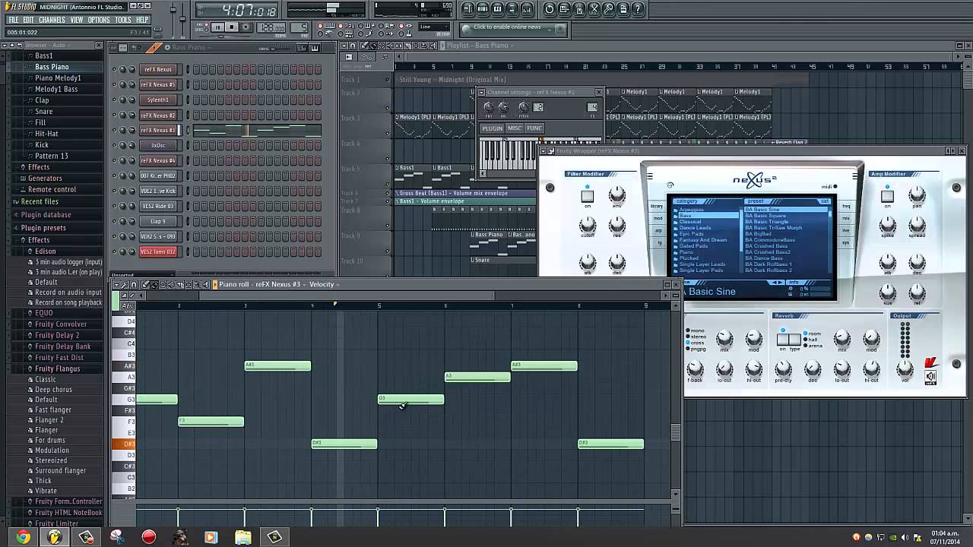This screenshot has height=547, width=973.
Task: Select the Deep chorus preset
Action: click(x=53, y=390)
